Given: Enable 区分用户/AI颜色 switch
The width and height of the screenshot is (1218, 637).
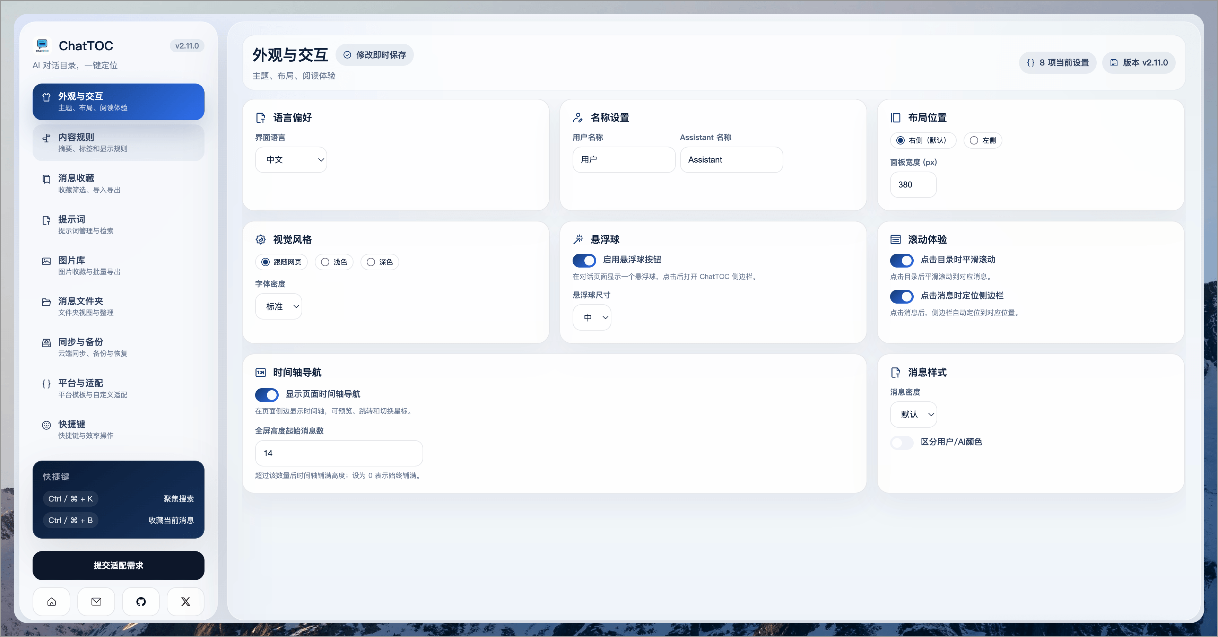Looking at the screenshot, I should (x=902, y=443).
